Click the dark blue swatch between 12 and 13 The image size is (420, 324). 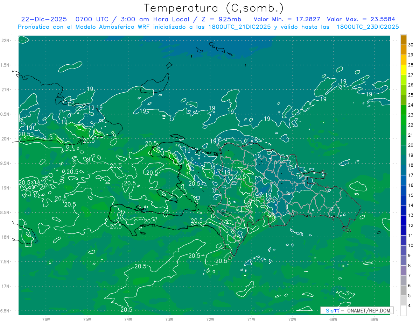(404, 221)
